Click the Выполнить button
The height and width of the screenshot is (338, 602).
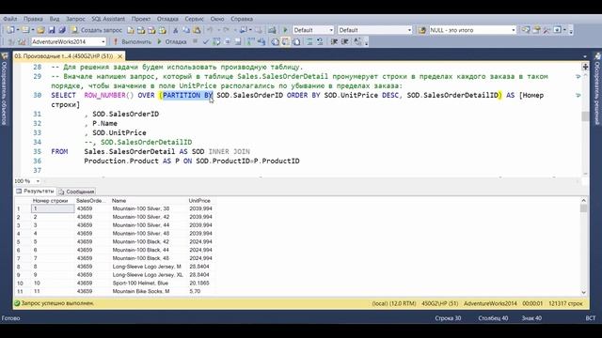click(x=133, y=41)
